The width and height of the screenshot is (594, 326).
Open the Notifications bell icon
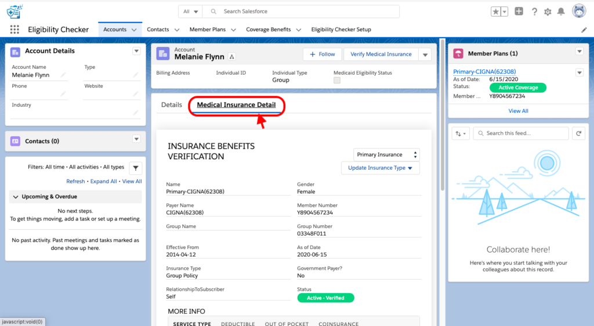tap(561, 12)
